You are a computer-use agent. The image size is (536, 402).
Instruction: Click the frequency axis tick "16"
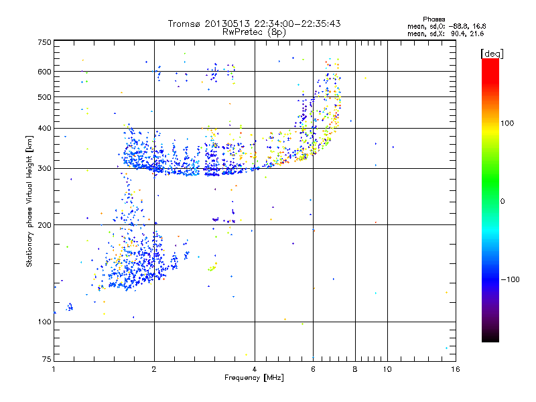point(456,369)
